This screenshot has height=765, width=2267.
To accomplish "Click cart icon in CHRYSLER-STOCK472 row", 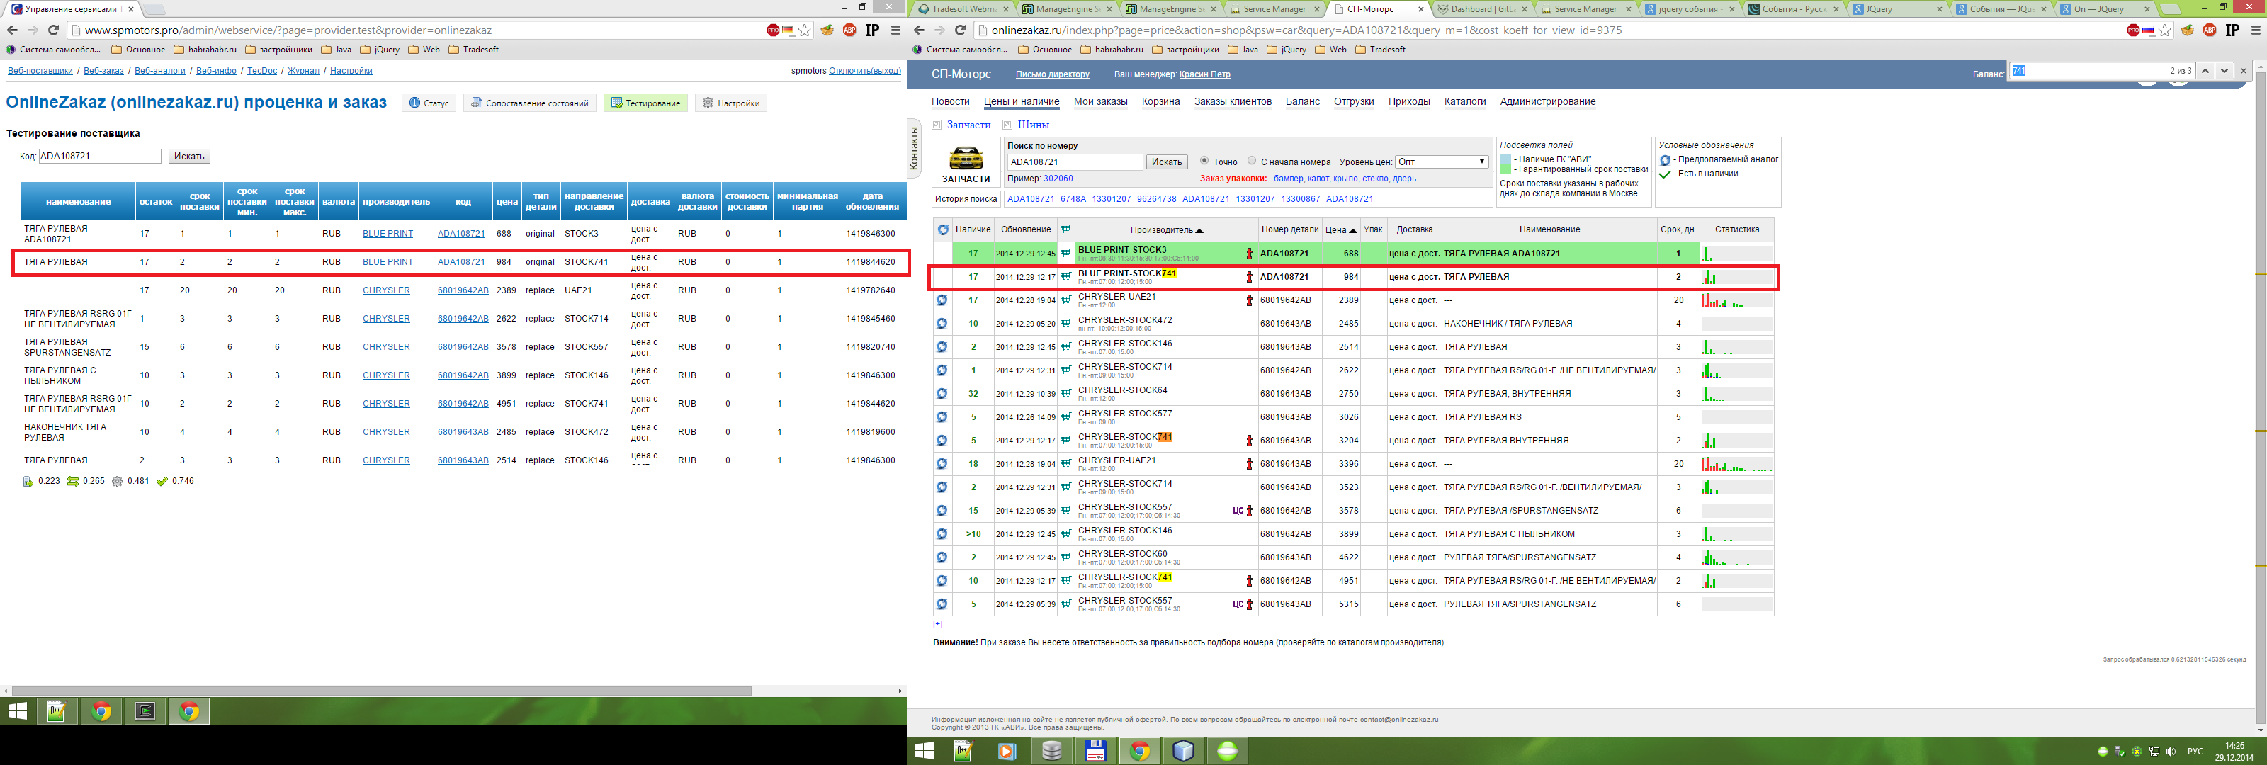I will (1065, 324).
